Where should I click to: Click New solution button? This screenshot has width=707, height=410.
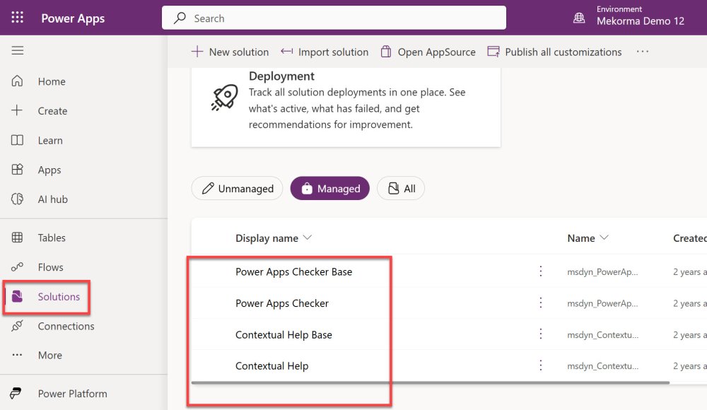pyautogui.click(x=230, y=52)
